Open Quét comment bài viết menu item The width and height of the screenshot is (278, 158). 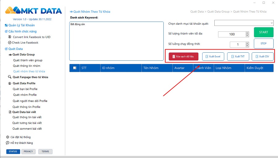click(27, 129)
